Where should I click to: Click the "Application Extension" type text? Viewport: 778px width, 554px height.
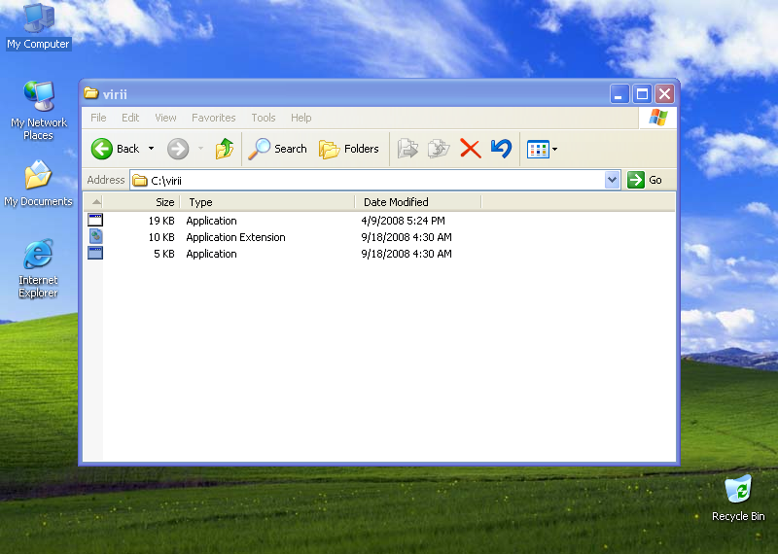235,237
